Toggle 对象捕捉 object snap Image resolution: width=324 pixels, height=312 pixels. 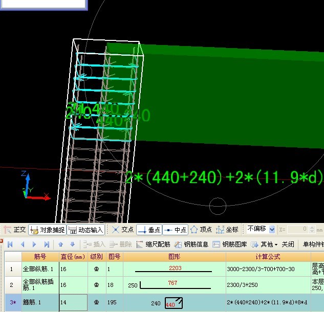coord(47,230)
